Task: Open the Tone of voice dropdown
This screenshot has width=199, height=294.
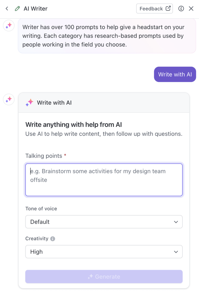Action: coord(104,222)
